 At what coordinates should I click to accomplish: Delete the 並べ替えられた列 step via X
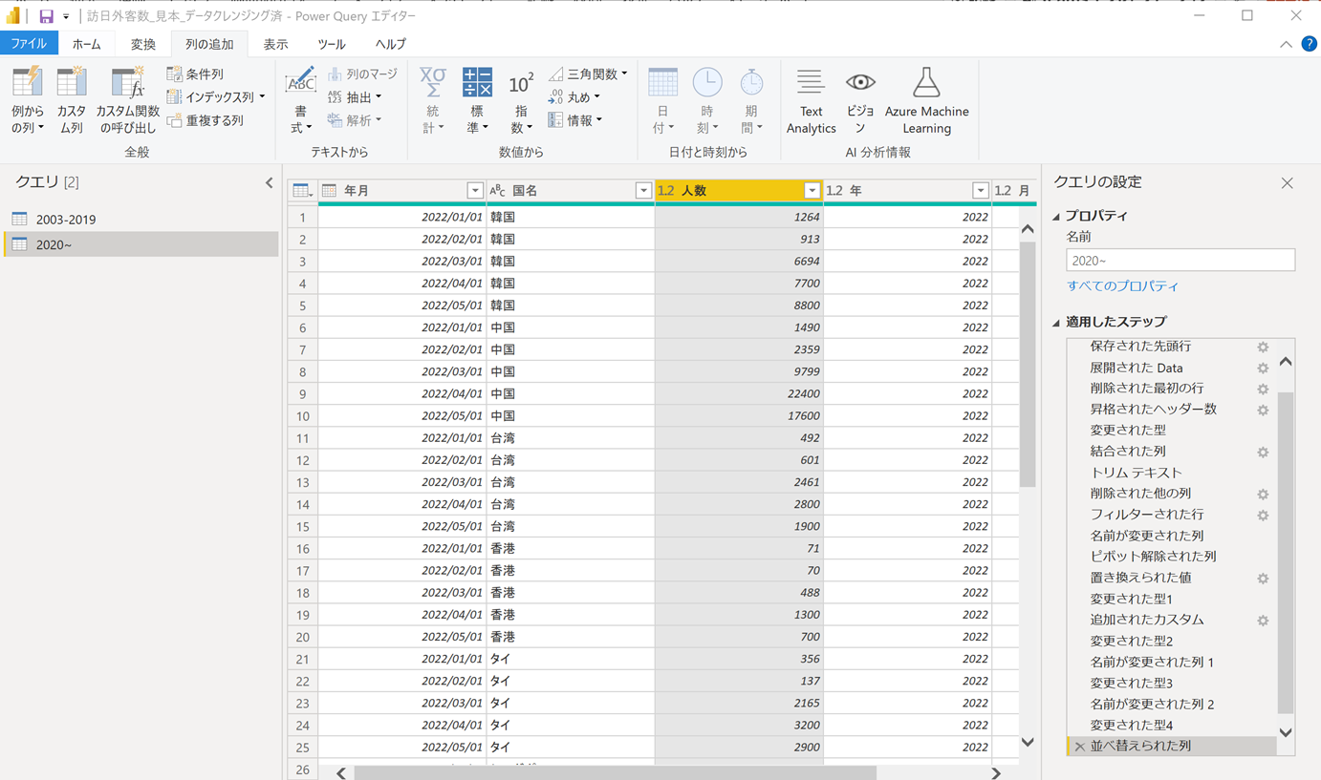click(x=1079, y=747)
